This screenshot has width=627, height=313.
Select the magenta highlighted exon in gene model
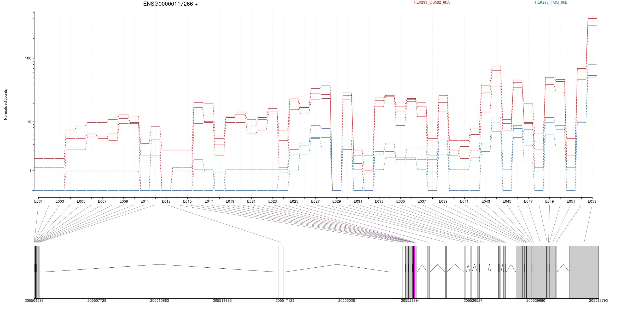tap(414, 272)
